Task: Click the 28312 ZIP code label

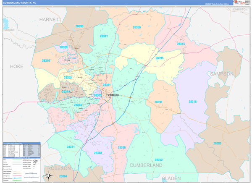Action: (158, 160)
